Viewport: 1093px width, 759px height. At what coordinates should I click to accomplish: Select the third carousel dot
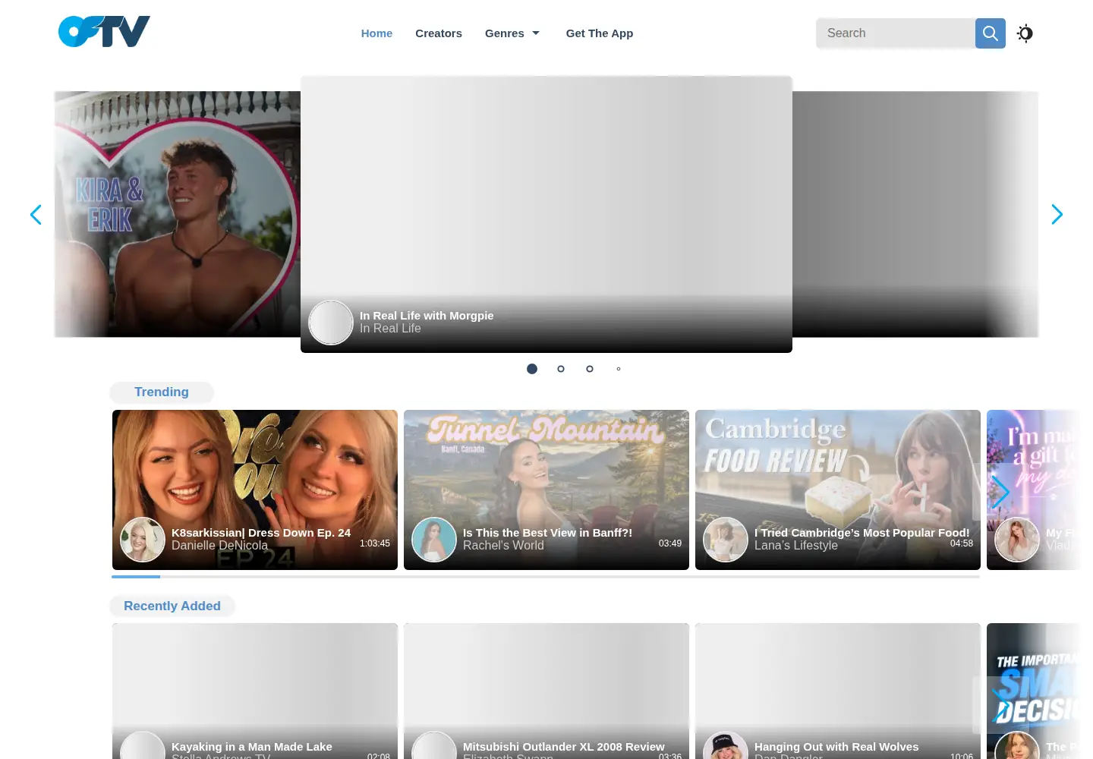(590, 369)
